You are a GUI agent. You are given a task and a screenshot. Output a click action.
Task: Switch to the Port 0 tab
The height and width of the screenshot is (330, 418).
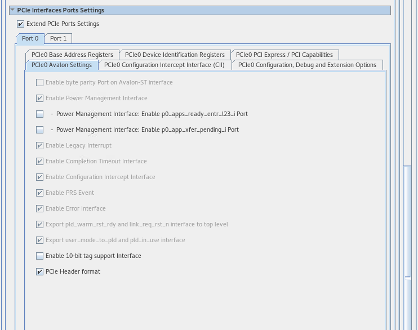(x=30, y=39)
